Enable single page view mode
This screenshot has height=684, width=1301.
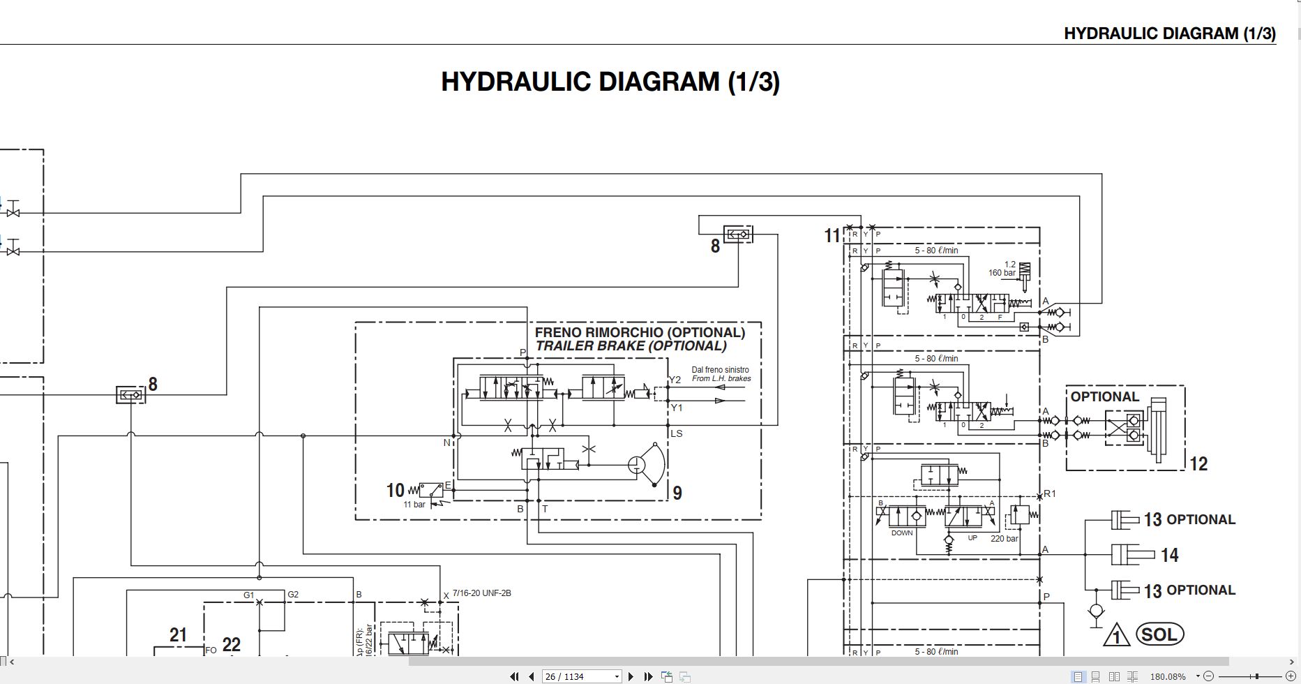click(1078, 676)
